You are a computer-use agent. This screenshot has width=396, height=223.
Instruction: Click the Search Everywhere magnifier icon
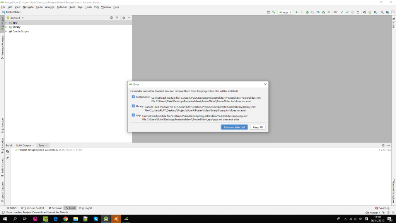point(382,12)
